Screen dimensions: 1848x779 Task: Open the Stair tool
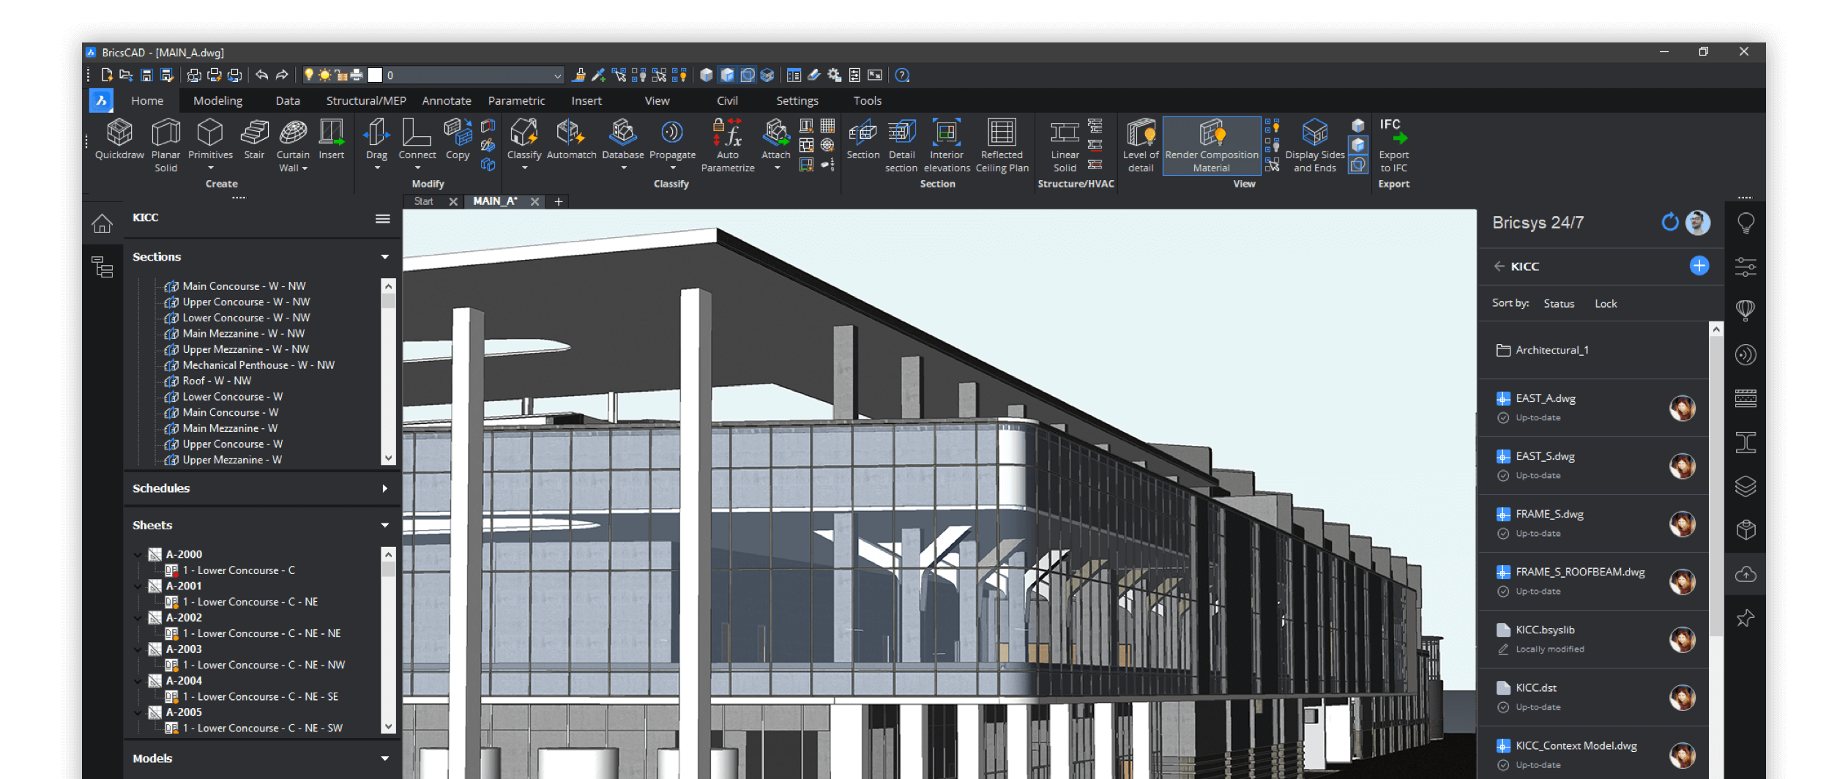coord(254,139)
